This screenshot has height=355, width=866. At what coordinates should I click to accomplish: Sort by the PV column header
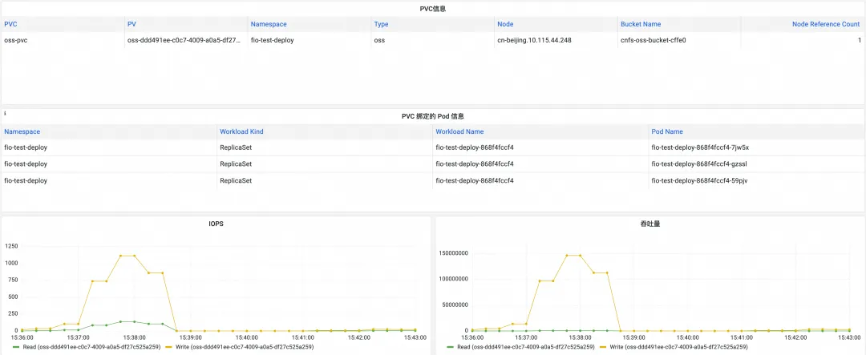[132, 24]
